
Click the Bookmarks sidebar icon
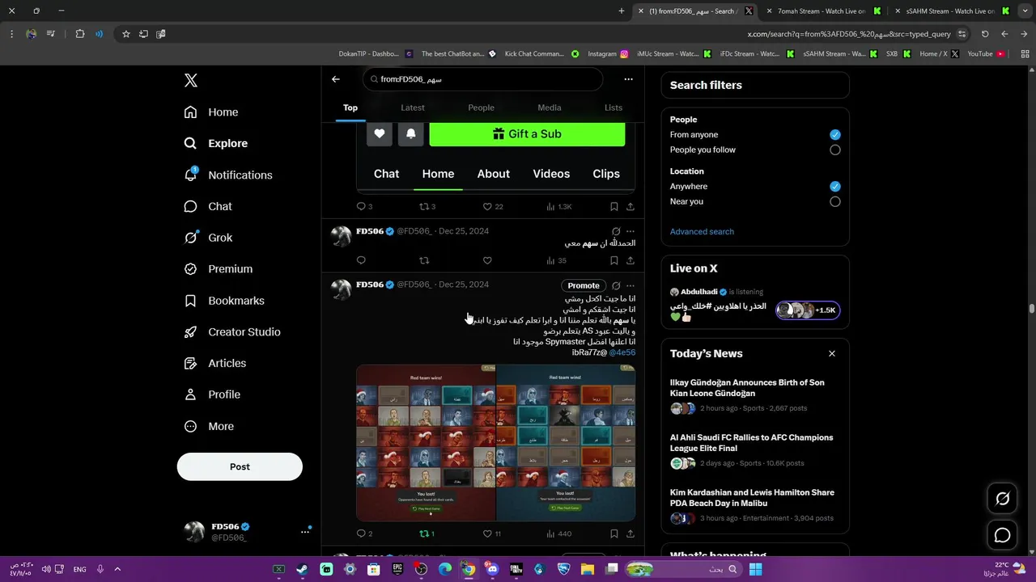(x=190, y=301)
